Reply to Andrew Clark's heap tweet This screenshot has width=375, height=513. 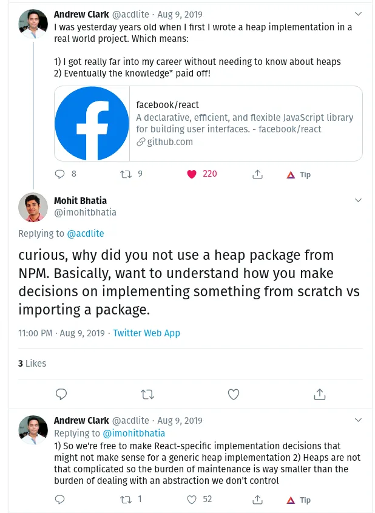tap(59, 174)
